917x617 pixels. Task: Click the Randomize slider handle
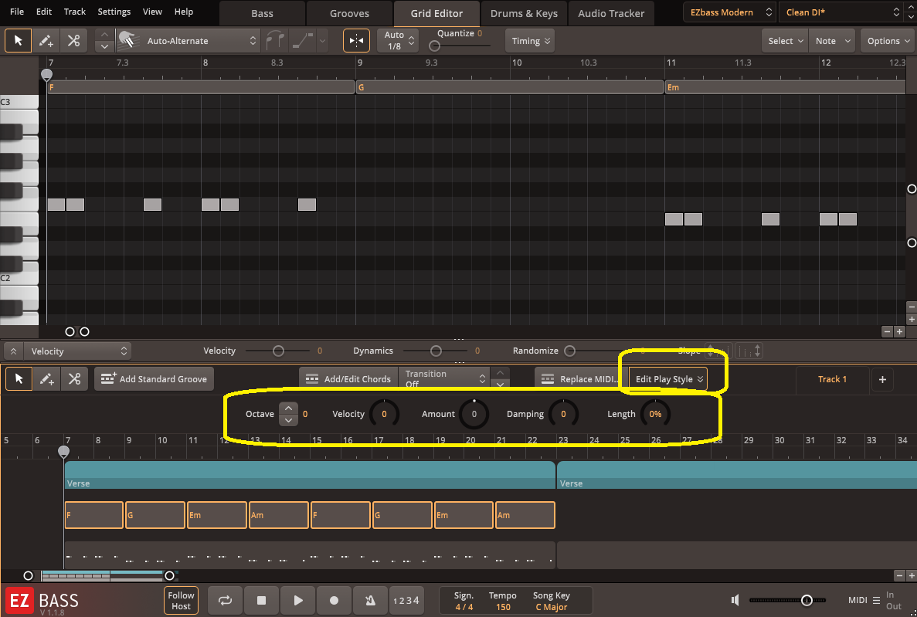(569, 351)
